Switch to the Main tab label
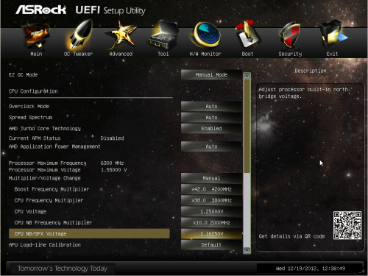Viewport: 368px width, 276px height. tap(36, 54)
